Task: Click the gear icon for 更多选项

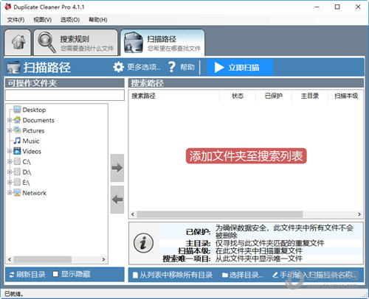Action: [119, 67]
